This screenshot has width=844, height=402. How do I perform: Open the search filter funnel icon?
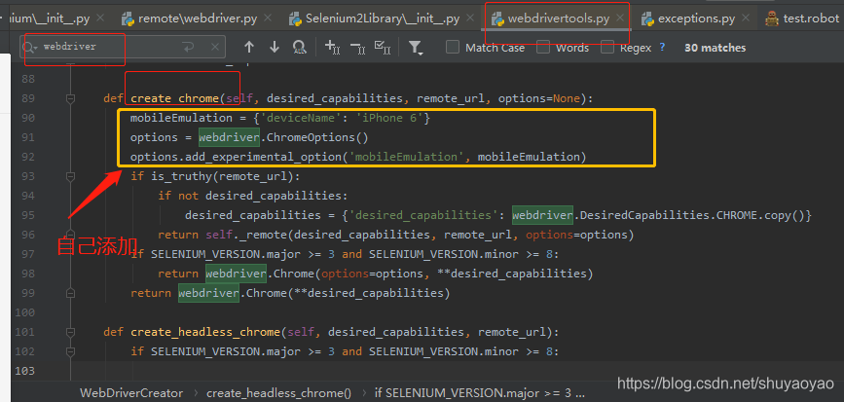(x=416, y=48)
